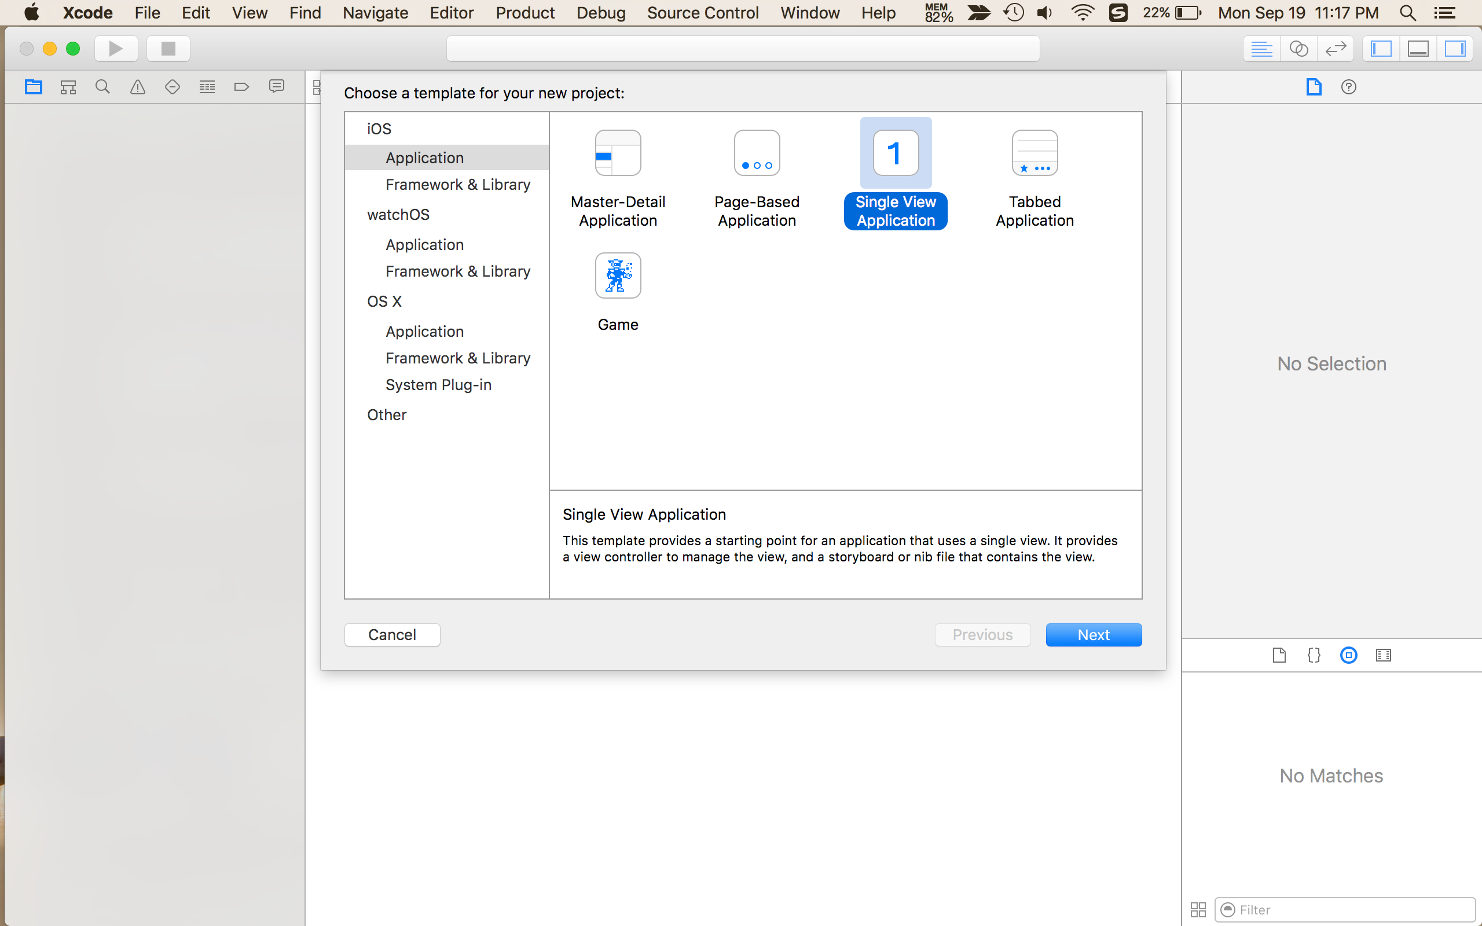Open the Project navigator folder icon
The height and width of the screenshot is (926, 1482).
point(33,87)
